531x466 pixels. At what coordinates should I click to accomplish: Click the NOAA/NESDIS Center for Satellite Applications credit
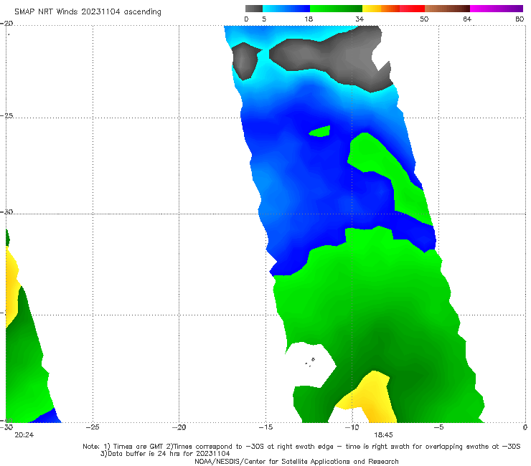coord(296,461)
